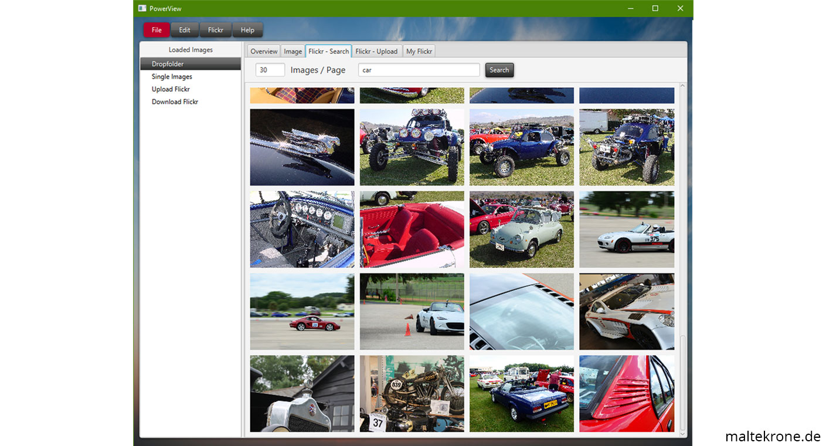Image resolution: width=826 pixels, height=446 pixels.
Task: Close the PowerView window
Action: pos(681,8)
